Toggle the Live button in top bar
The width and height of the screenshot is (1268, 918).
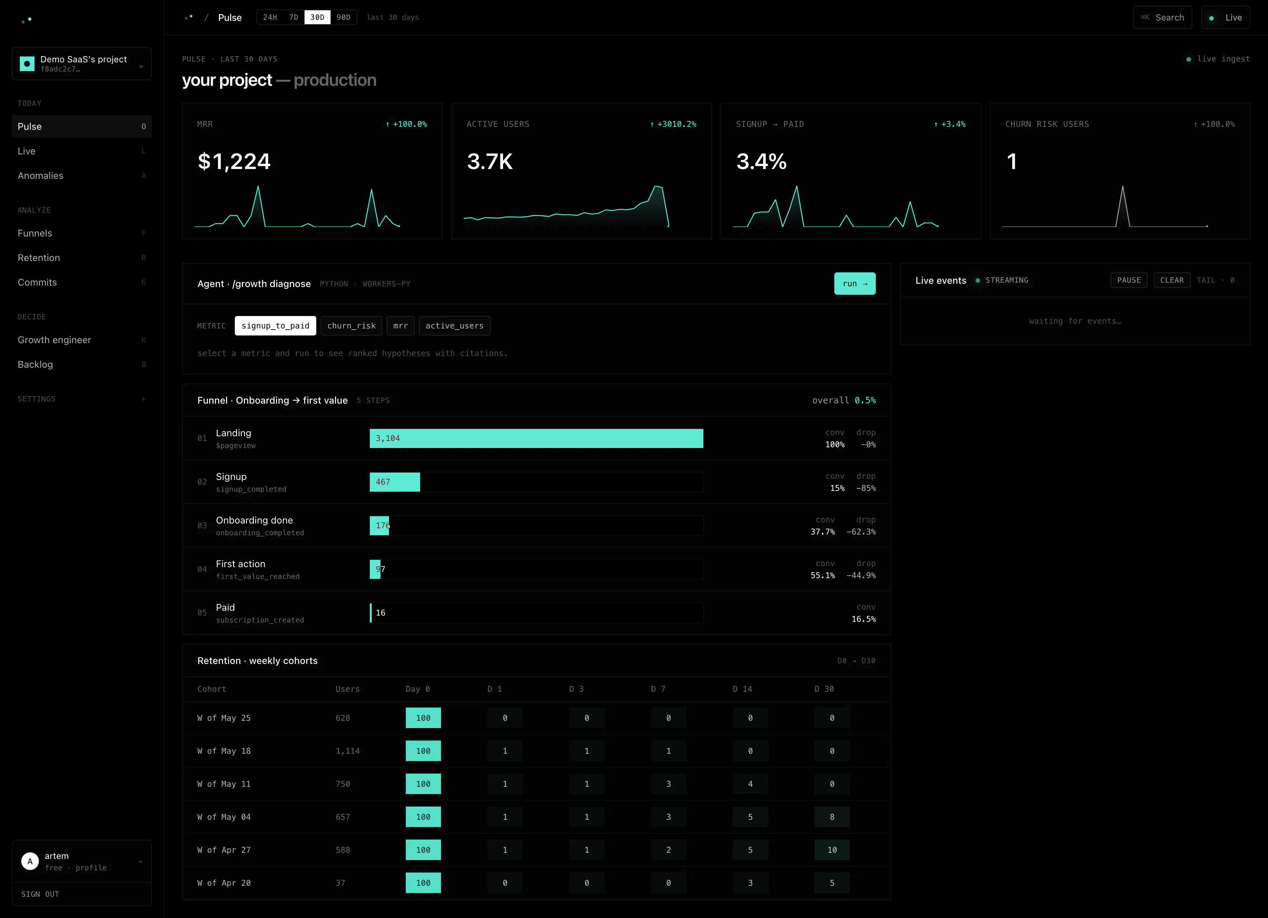[x=1225, y=17]
